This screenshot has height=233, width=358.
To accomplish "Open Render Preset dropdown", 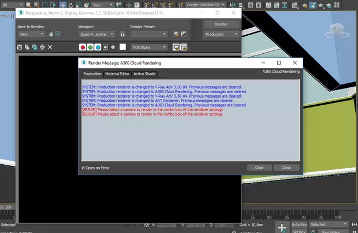I will point(149,34).
